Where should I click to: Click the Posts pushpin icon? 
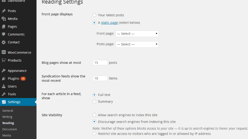tap(4, 11)
